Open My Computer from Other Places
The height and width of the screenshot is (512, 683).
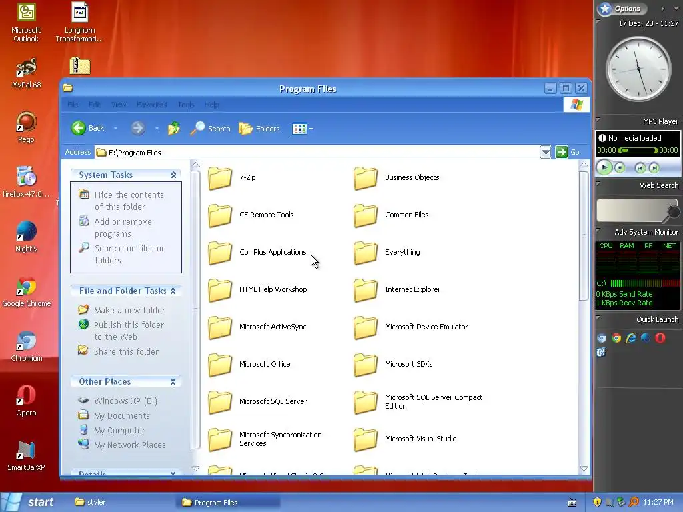point(119,431)
